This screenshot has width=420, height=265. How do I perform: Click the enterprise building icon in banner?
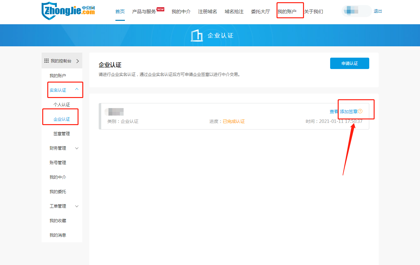tap(197, 35)
